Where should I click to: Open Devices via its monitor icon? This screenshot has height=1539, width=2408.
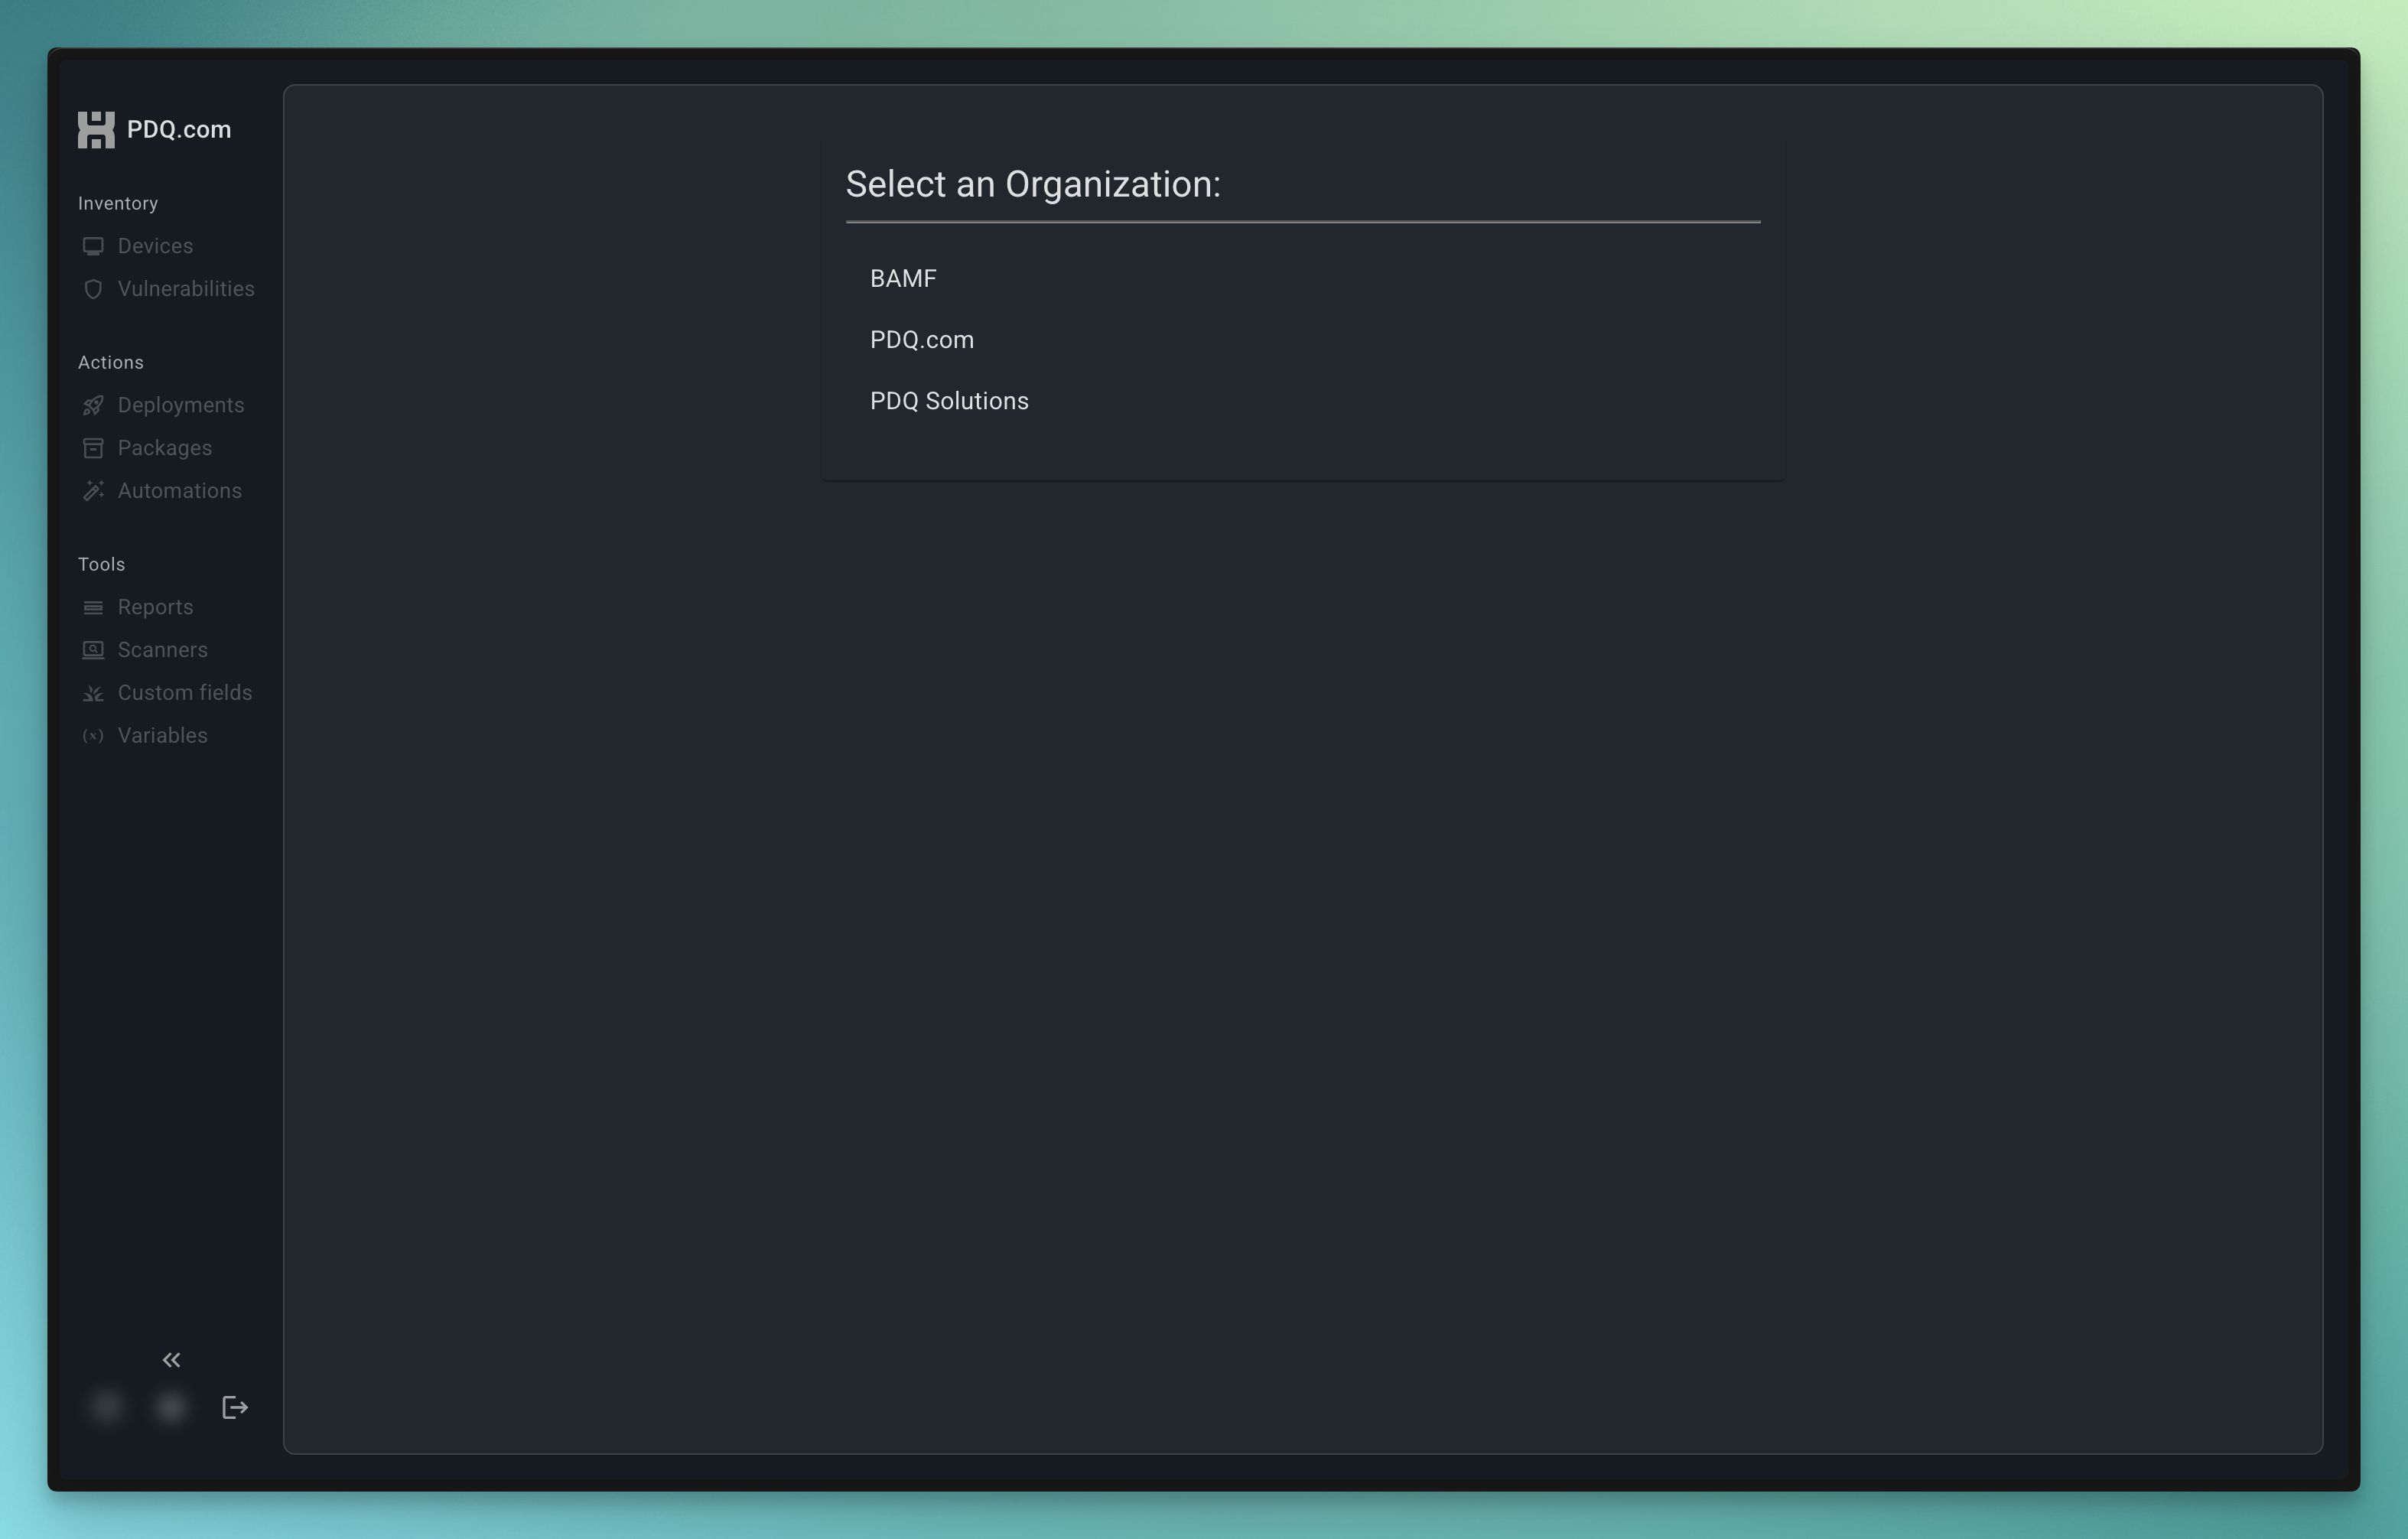93,246
